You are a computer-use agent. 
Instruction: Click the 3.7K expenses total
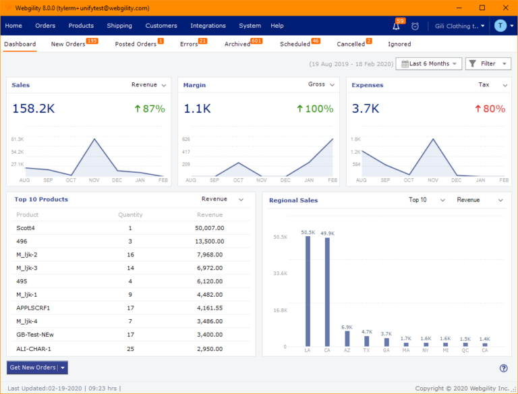pyautogui.click(x=366, y=109)
